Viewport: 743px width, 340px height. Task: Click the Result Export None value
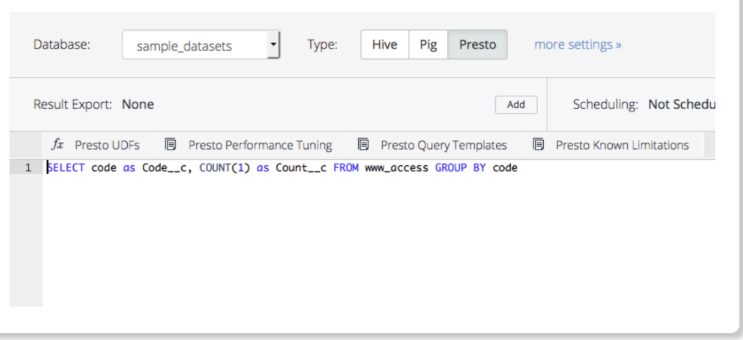tap(138, 105)
